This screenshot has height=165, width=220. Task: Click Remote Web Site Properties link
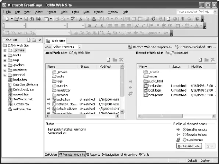click(153, 47)
